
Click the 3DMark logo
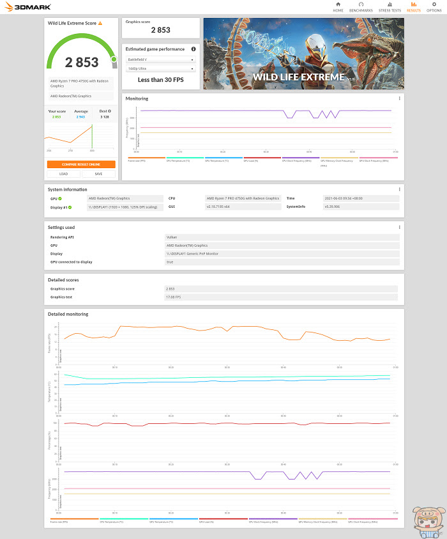point(27,6)
